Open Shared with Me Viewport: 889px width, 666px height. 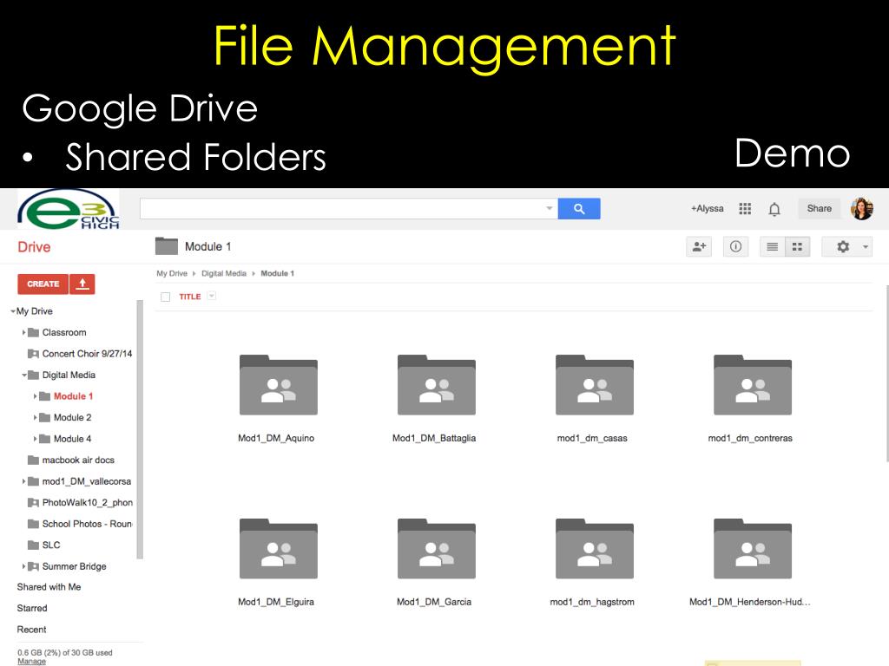[x=49, y=587]
